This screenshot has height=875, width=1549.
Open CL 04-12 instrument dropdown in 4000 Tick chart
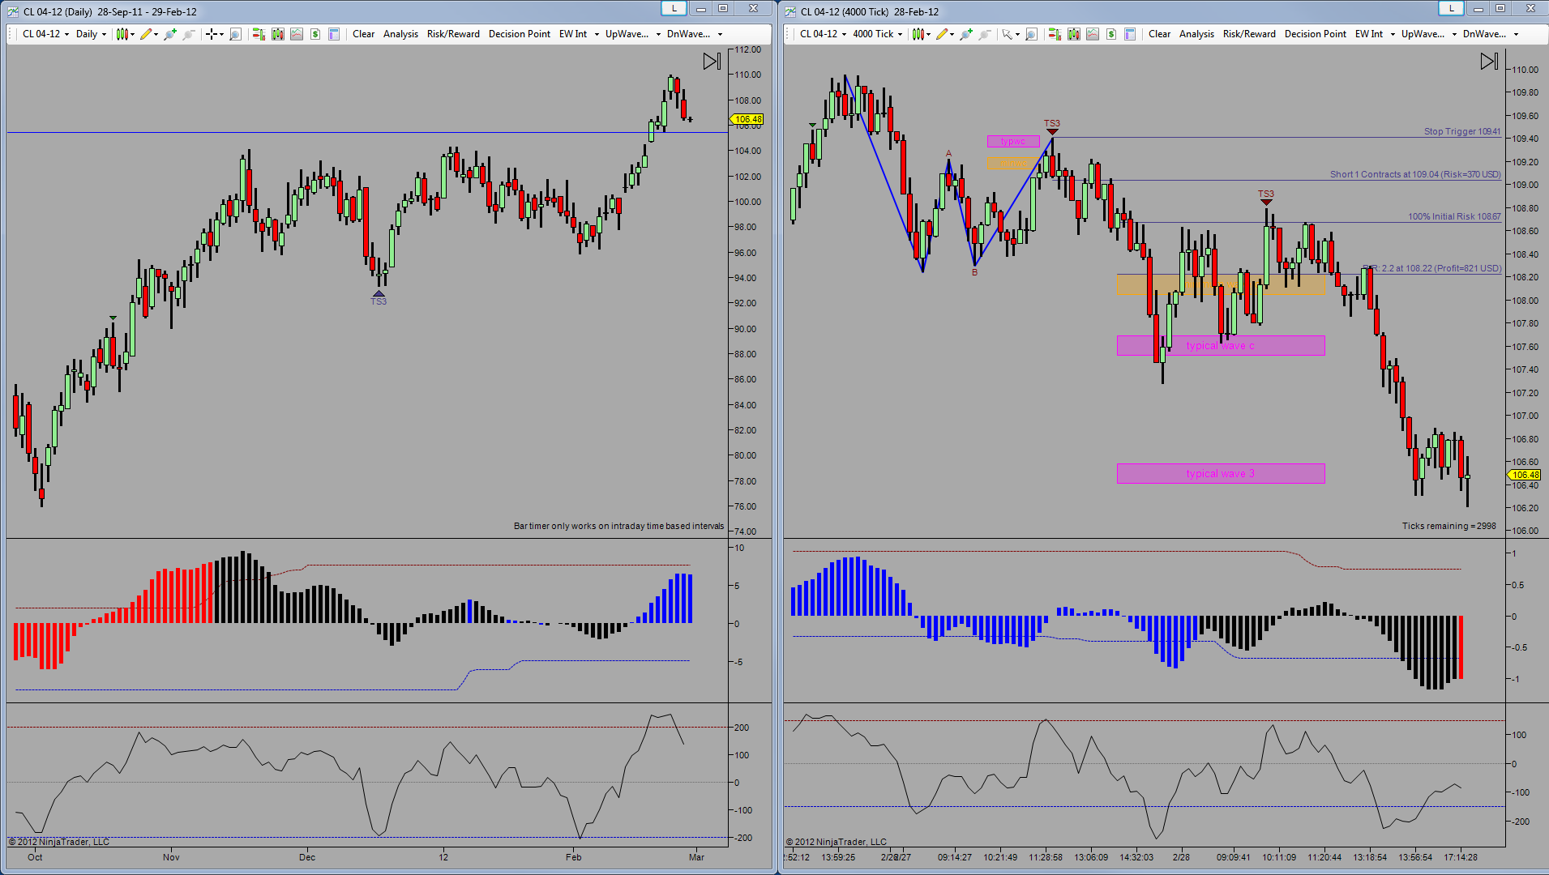click(x=823, y=34)
